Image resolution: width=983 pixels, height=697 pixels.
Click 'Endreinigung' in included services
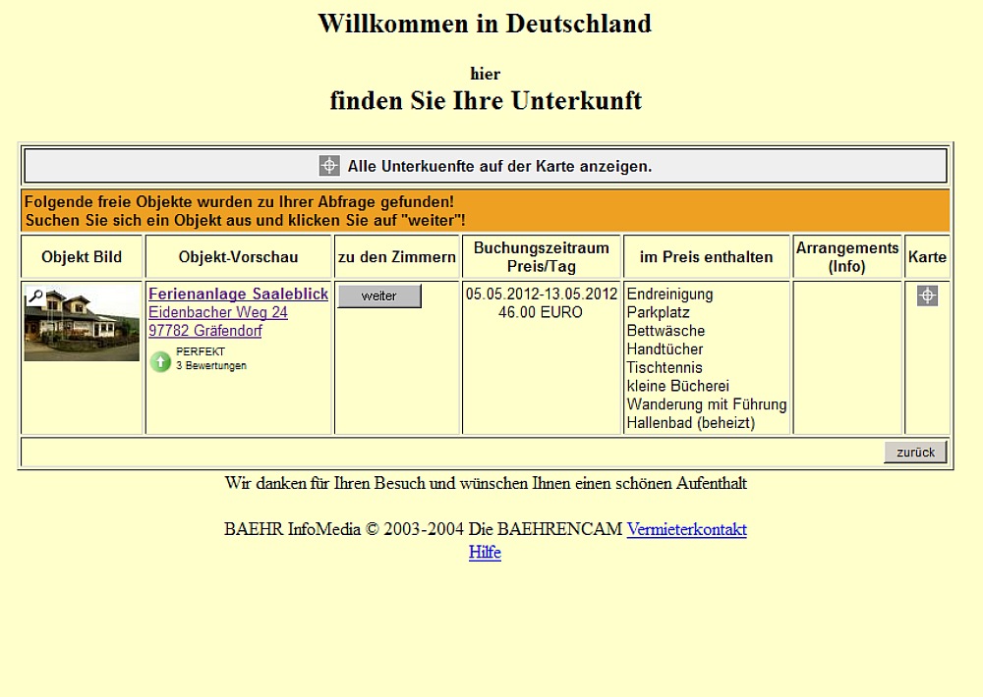click(669, 295)
